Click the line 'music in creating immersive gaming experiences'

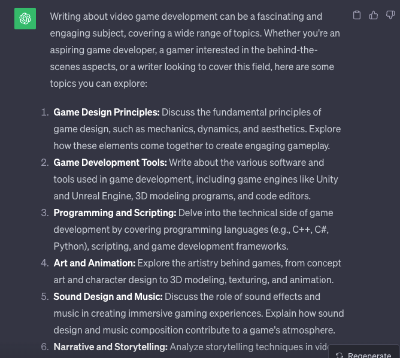199,313
